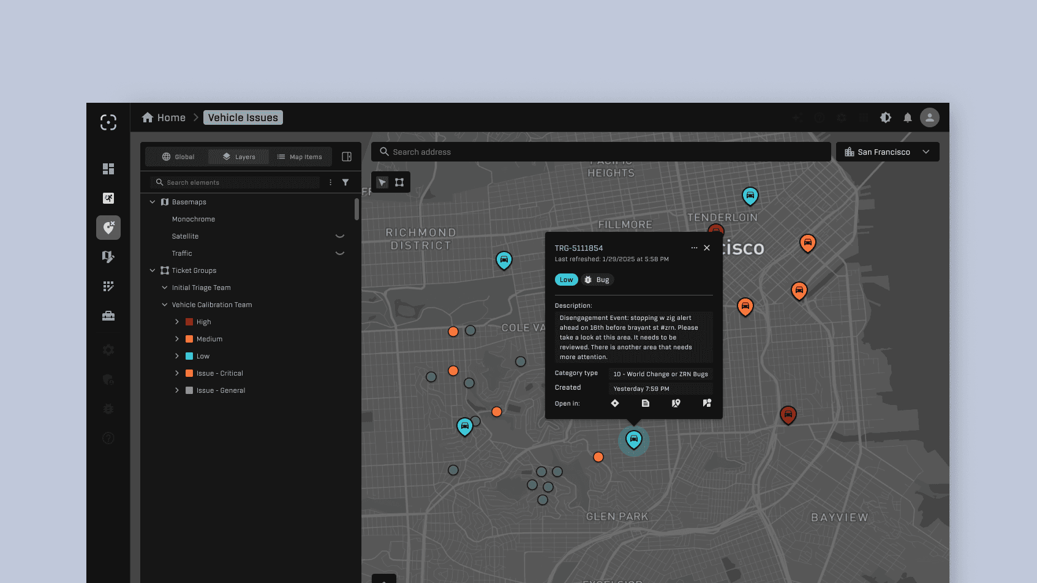The image size is (1037, 583).
Task: Expand the Low priority layer
Action: (x=177, y=356)
